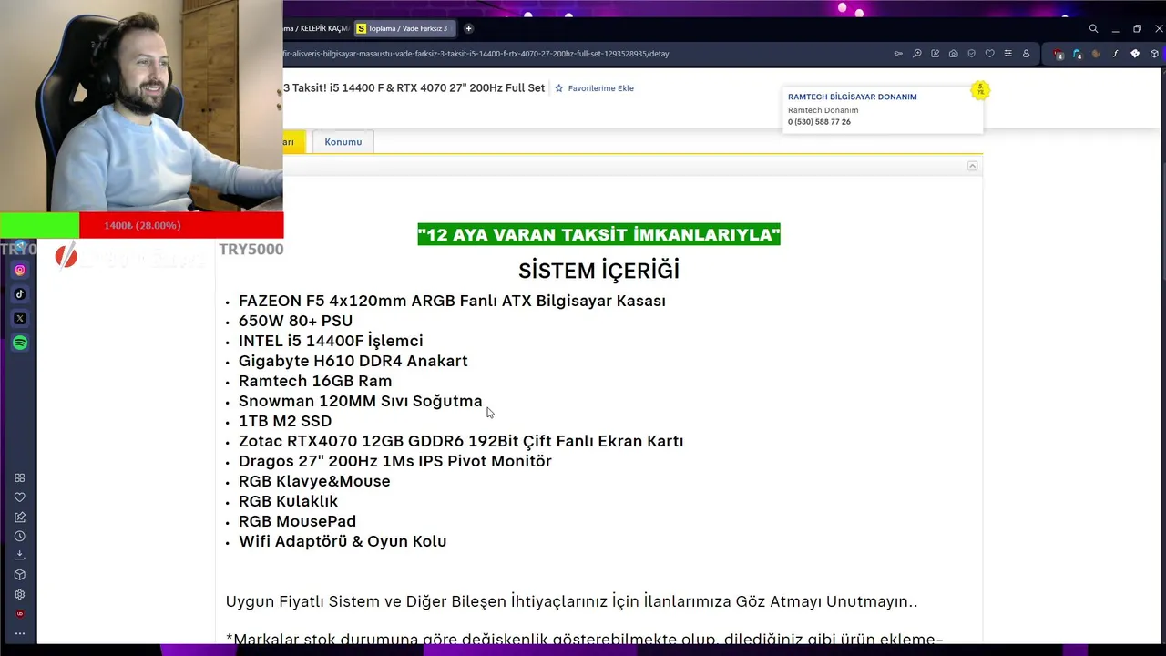Screen dimensions: 1166x656
Task: Click Favorilerime Ekle link
Action: [x=600, y=88]
